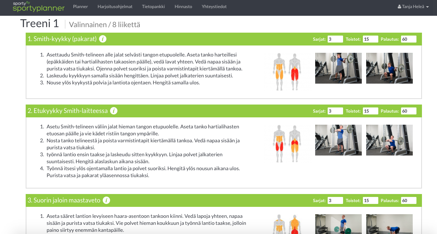Viewport: 437px width, 234px height.
Task: Click the maastaveto front muscle diagram
Action: click(279, 224)
